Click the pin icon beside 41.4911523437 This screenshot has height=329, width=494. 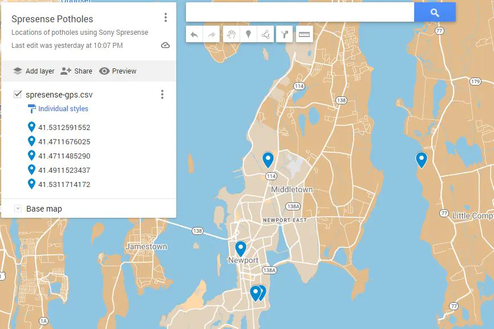31,170
